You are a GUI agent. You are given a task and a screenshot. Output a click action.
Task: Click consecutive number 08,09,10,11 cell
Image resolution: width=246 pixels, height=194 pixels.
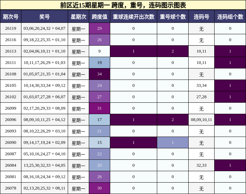tap(201, 120)
